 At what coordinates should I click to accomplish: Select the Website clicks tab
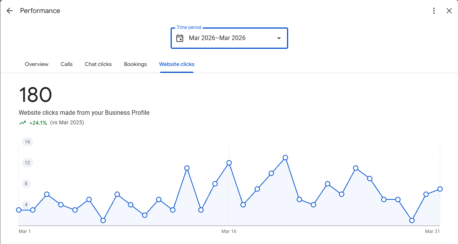pyautogui.click(x=177, y=64)
